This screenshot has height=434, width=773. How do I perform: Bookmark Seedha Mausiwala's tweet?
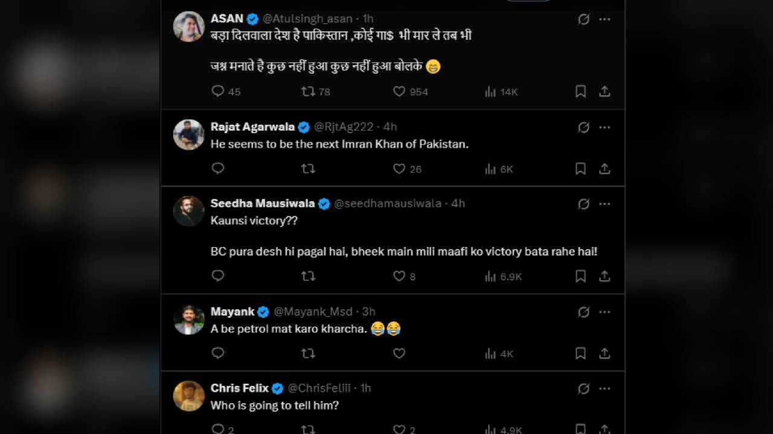580,276
